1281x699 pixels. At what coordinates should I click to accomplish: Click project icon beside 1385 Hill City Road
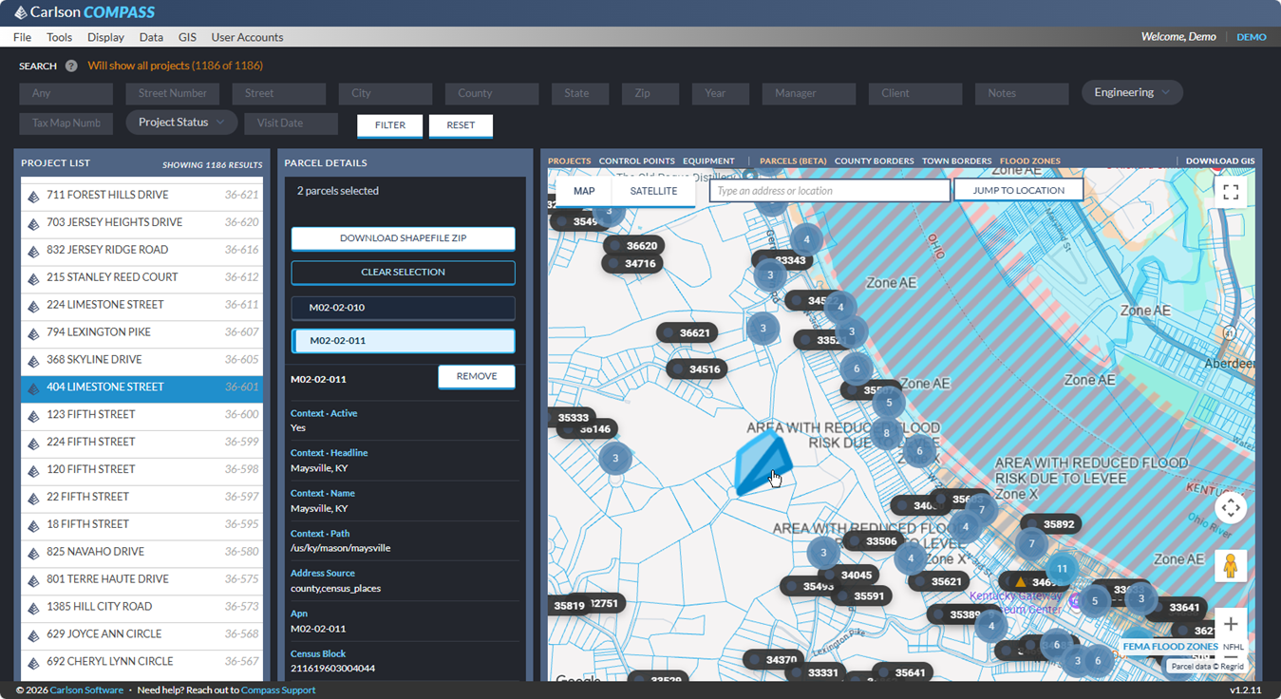coord(33,608)
